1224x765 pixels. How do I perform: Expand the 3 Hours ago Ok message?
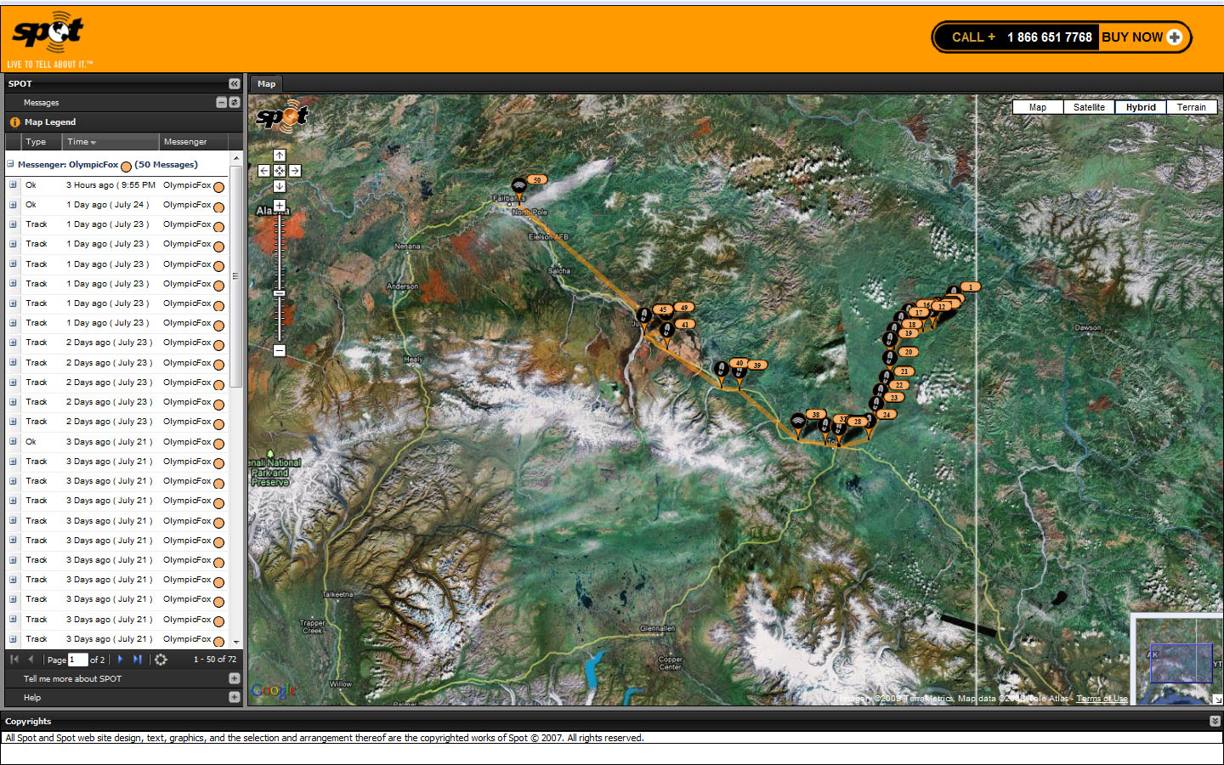coord(13,185)
